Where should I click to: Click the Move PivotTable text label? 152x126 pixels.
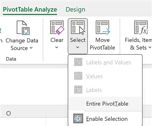tap(102, 44)
